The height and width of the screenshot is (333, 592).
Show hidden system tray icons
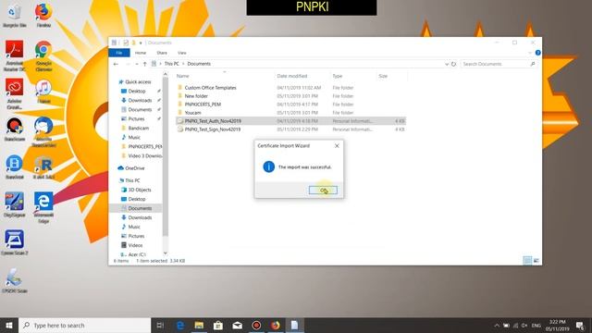coord(497,326)
